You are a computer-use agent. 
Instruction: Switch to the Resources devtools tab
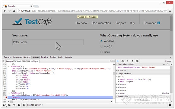click(17, 57)
